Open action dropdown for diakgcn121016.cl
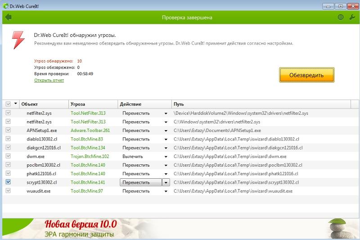The height and width of the screenshot is (240, 360). tap(166, 148)
